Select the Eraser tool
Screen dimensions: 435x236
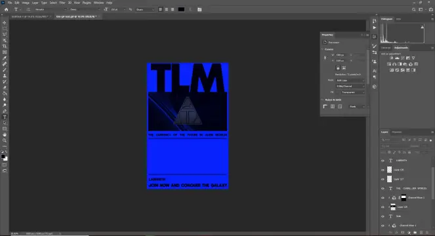tap(5, 88)
